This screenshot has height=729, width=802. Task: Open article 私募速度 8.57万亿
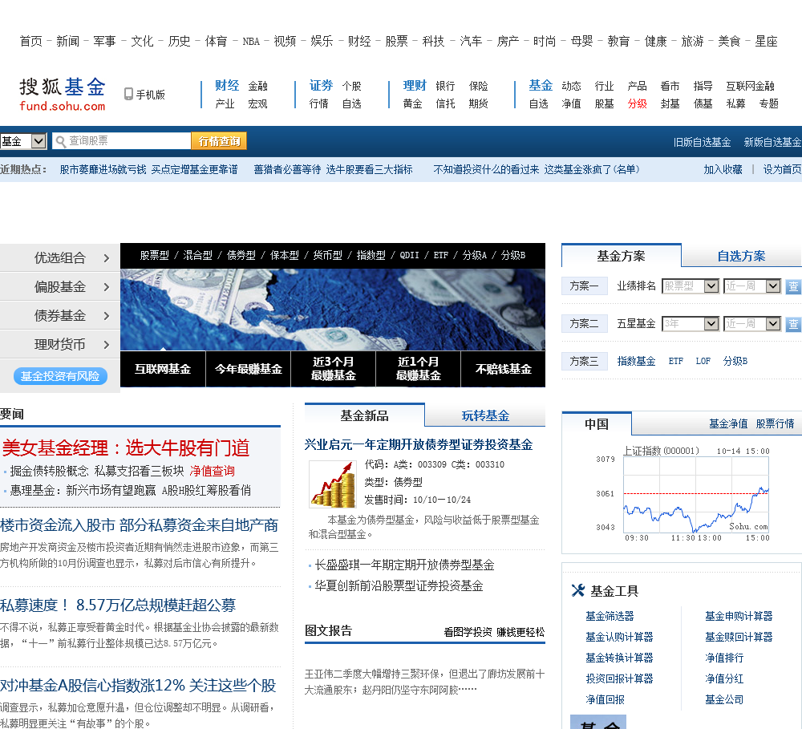coord(118,605)
